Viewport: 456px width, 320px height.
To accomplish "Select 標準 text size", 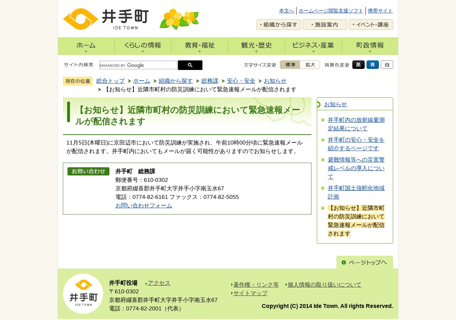I will [290, 65].
